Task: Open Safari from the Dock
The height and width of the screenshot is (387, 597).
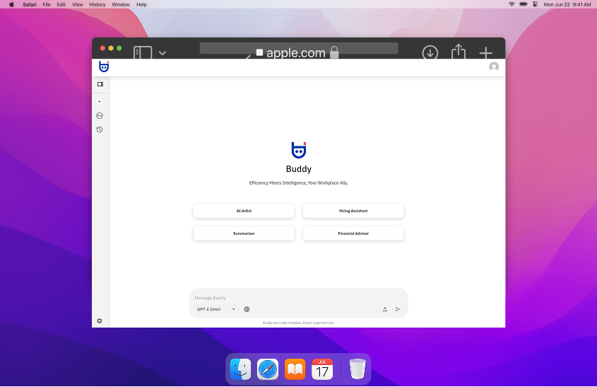Action: pos(268,369)
